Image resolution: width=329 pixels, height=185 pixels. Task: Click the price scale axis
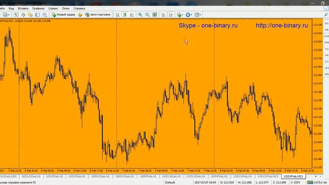(x=318, y=94)
